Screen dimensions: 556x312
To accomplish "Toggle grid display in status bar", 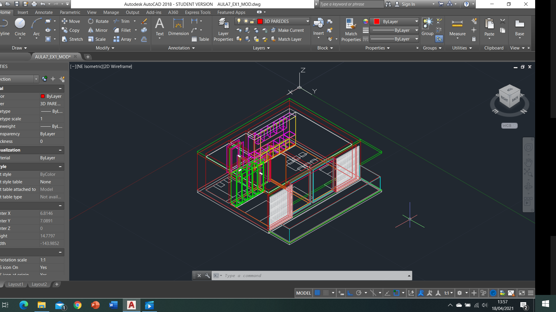I will click(317, 293).
